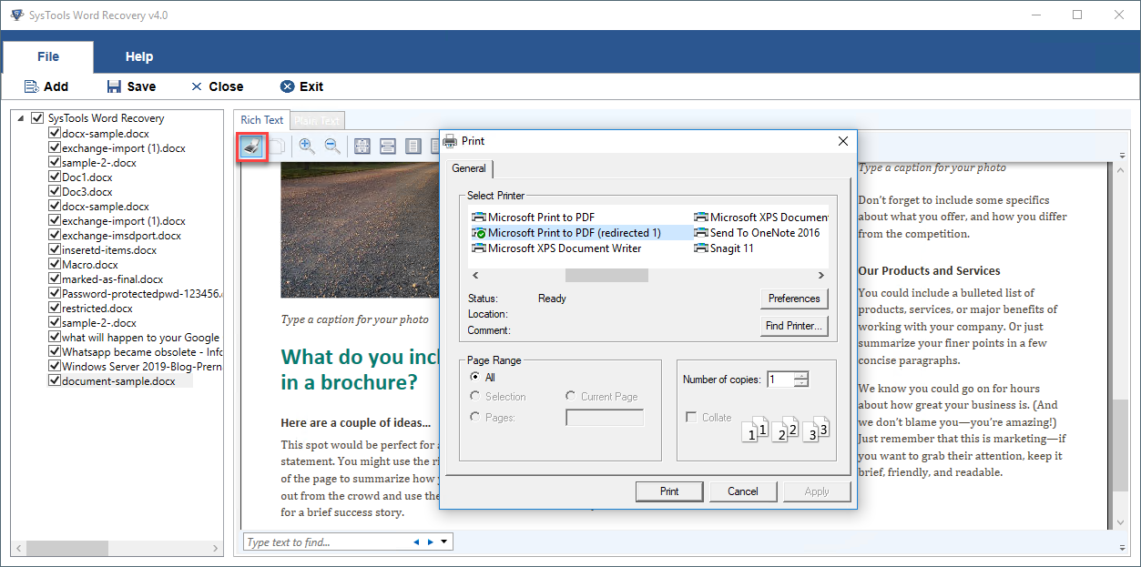Click the find previous arrow in search box
Viewport: 1141px width, 567px height.
(416, 542)
